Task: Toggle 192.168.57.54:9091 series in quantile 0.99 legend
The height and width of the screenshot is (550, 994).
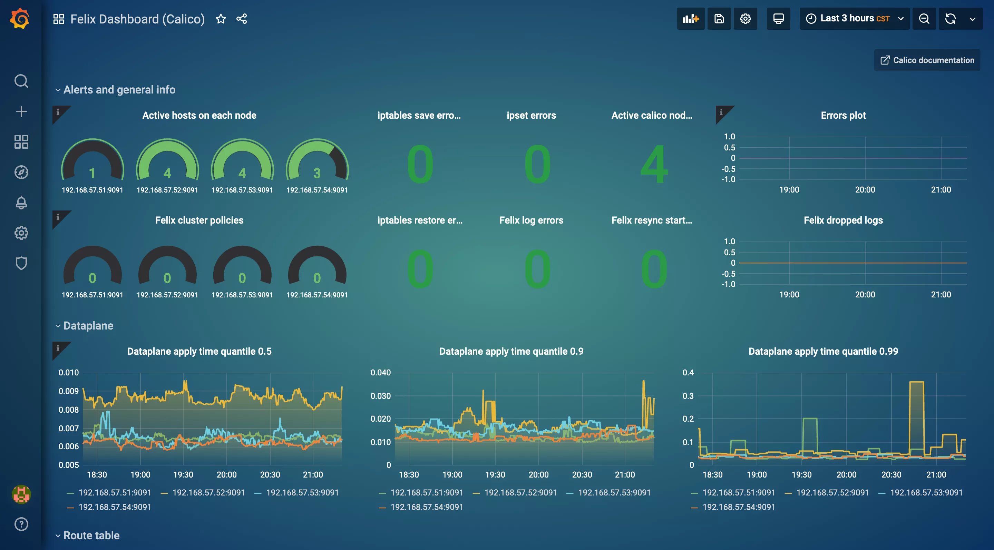Action: (738, 507)
